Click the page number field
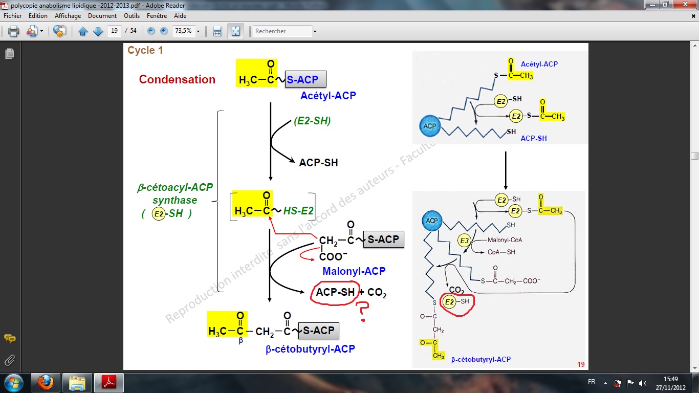Viewport: 699px width, 393px height. (115, 31)
